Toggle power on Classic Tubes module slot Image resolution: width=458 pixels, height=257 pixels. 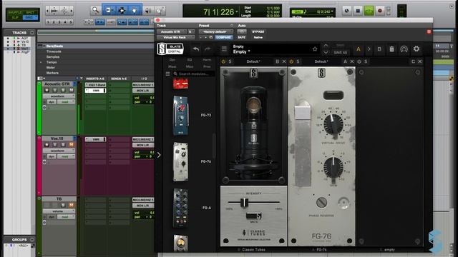223,61
